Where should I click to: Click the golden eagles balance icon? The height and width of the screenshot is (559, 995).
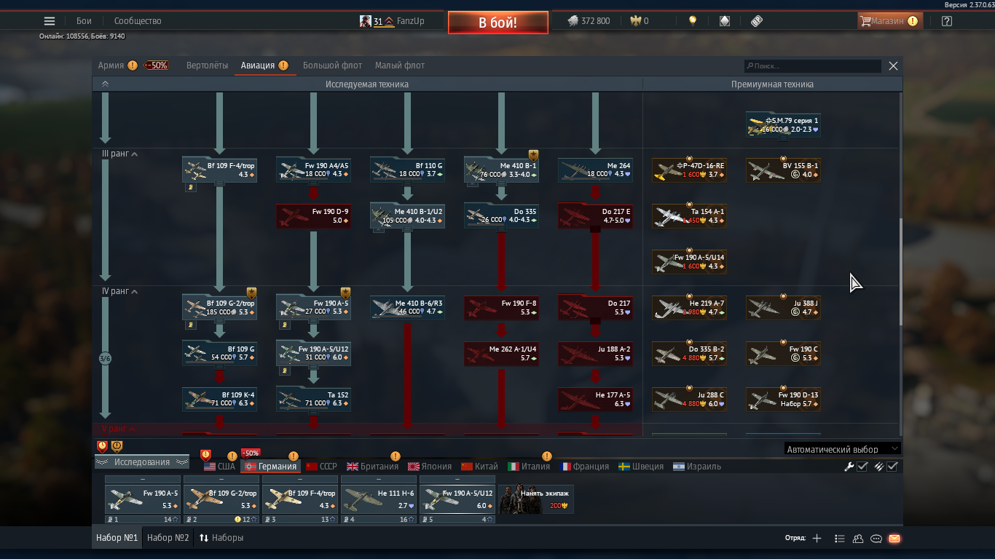pos(635,21)
